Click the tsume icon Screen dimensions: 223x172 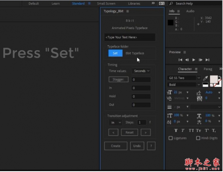[199, 122]
